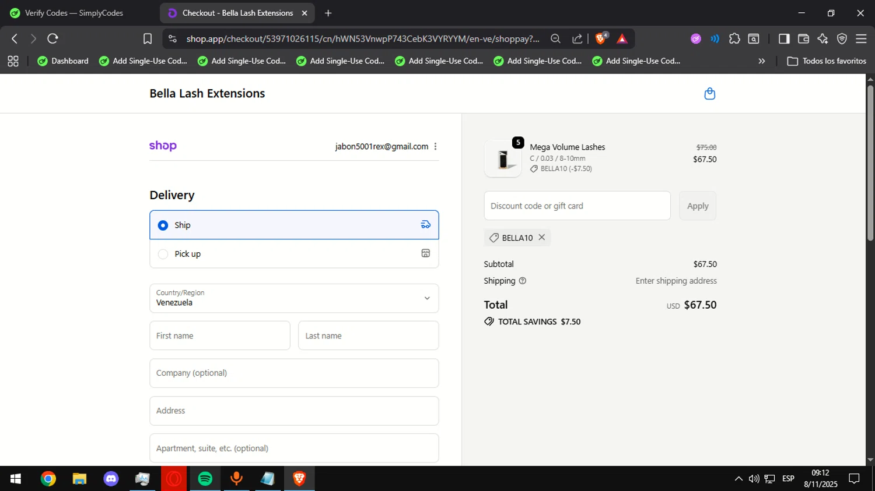This screenshot has width=875, height=491.
Task: Open Brave Shields lion icon
Action: 601,39
